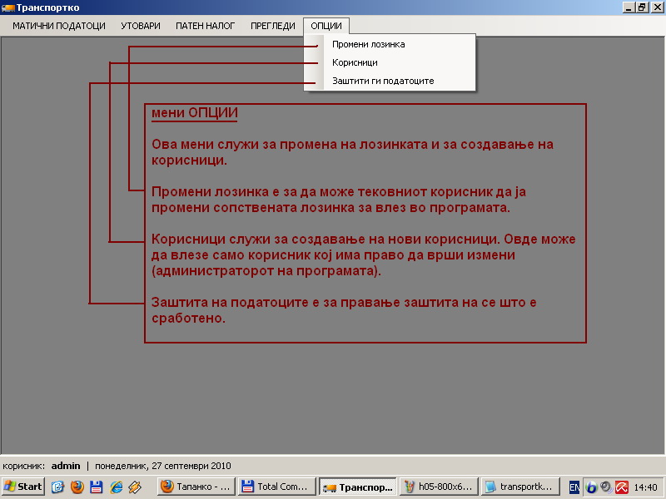Switch to the transportk taskbar window

click(519, 487)
